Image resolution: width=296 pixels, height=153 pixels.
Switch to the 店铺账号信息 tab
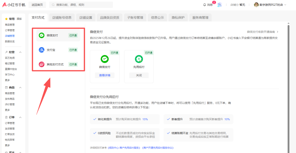tap(62, 18)
